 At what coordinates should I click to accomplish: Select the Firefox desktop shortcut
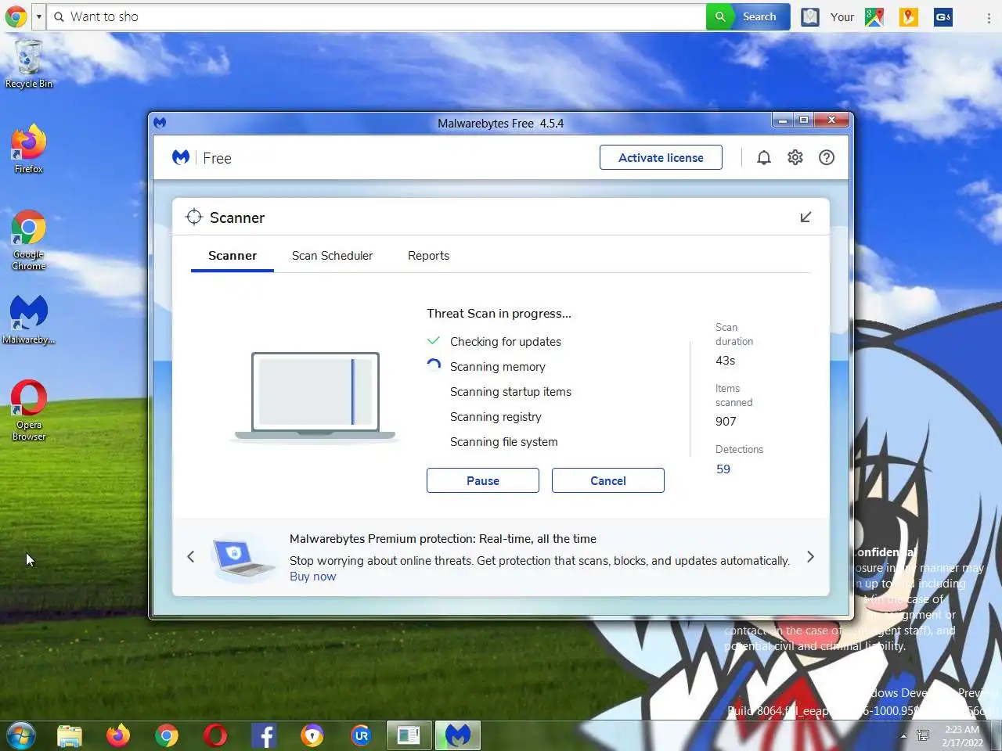click(29, 149)
